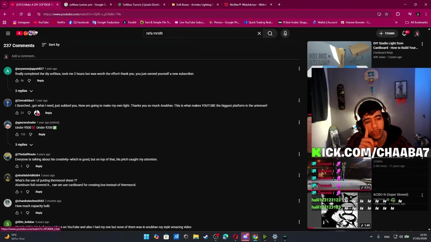Open Google Traduction bookmark
Viewport: 431px width, 242px height.
pos(106,23)
